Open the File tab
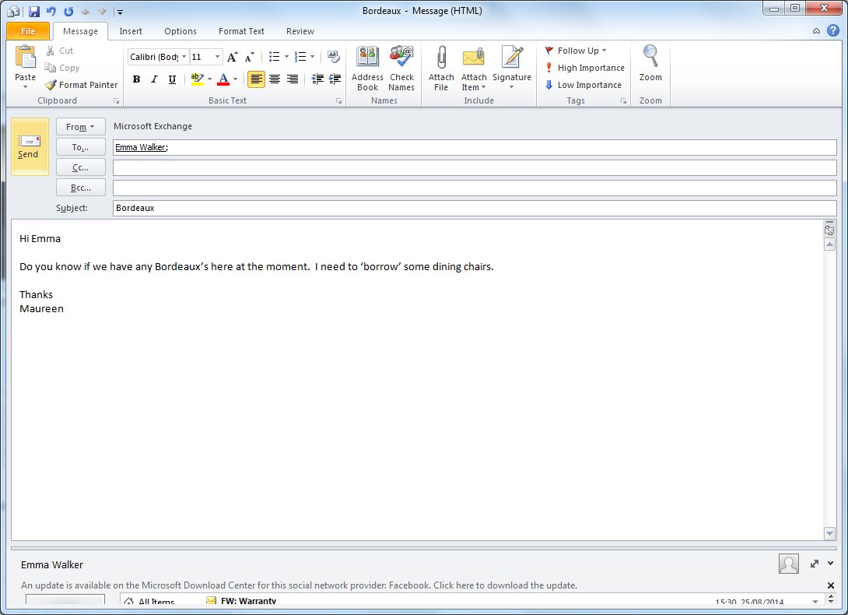Viewport: 848px width, 615px height. [28, 31]
